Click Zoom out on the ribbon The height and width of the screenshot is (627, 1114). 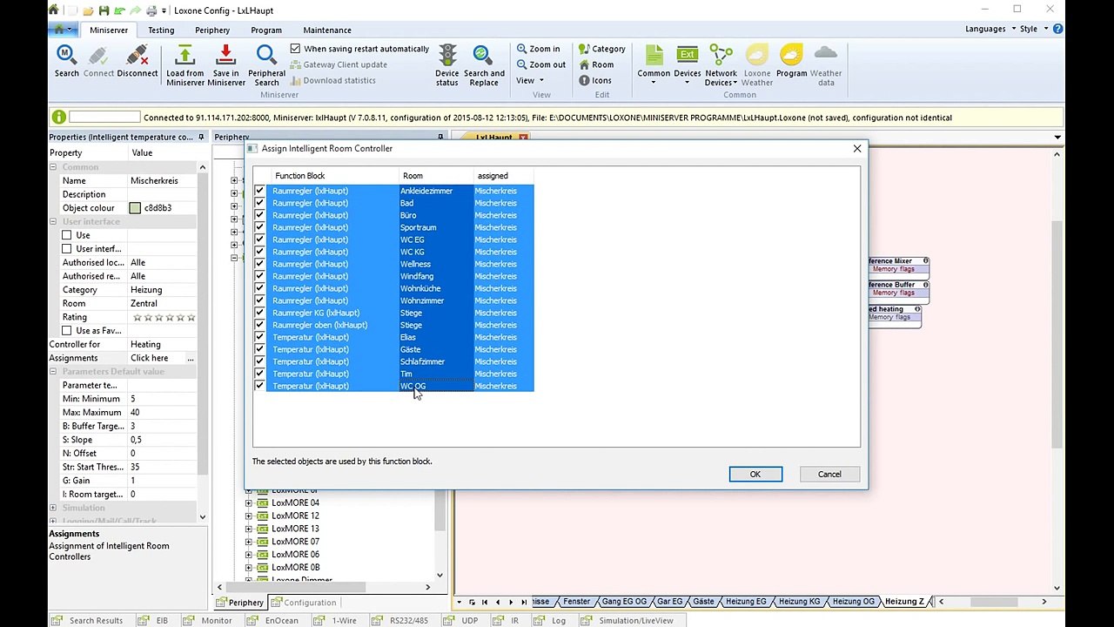pos(540,64)
